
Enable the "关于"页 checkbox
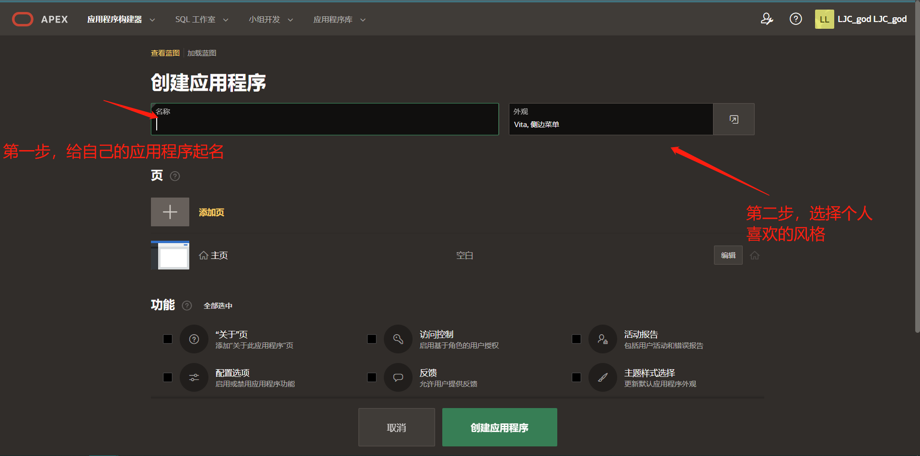click(x=167, y=339)
